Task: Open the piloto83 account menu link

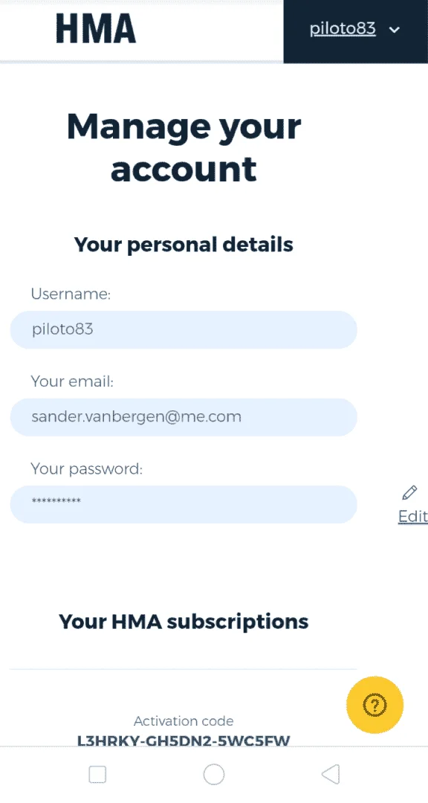Action: coord(343,29)
